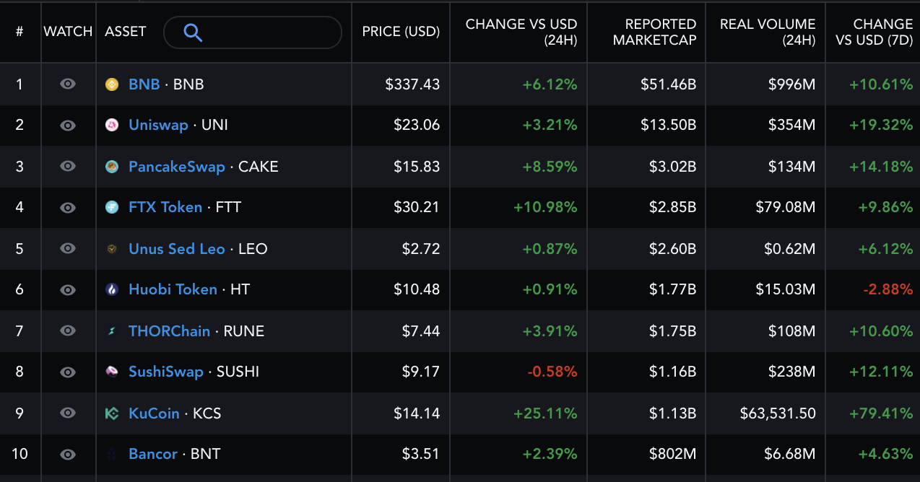Sort by Real Volume (24H) header
The width and height of the screenshot is (920, 482).
pyautogui.click(x=767, y=32)
